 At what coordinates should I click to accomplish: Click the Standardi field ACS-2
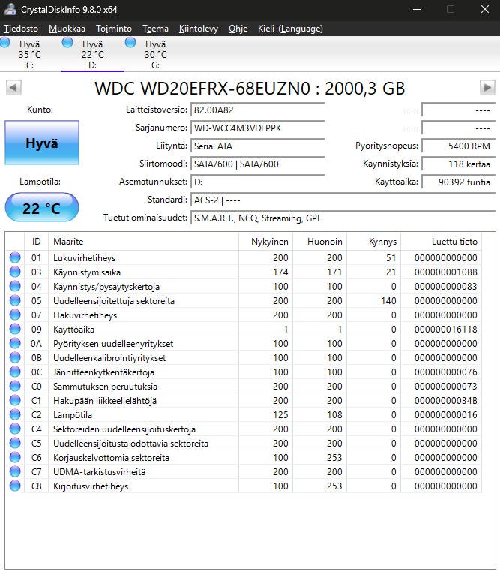[343, 200]
